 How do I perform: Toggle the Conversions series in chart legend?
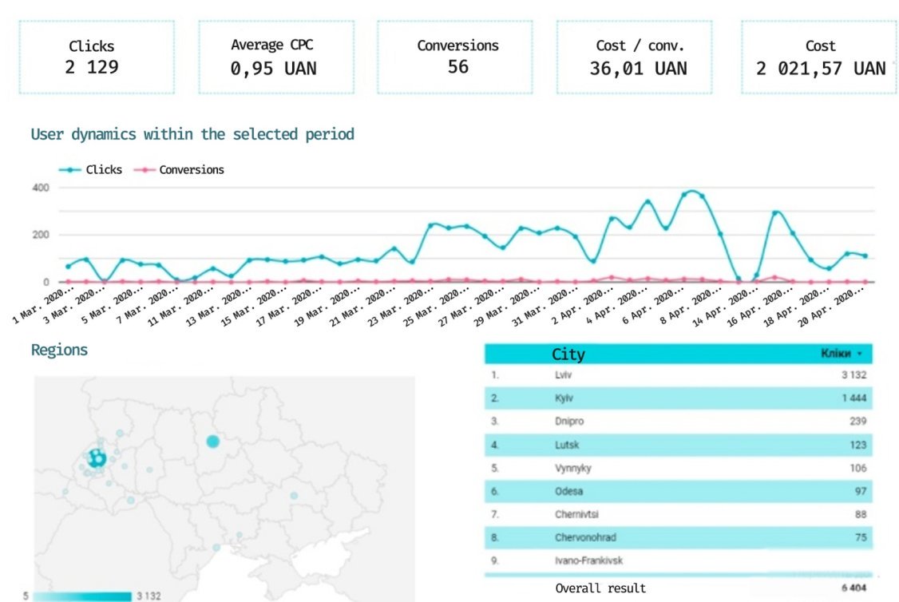[x=179, y=170]
